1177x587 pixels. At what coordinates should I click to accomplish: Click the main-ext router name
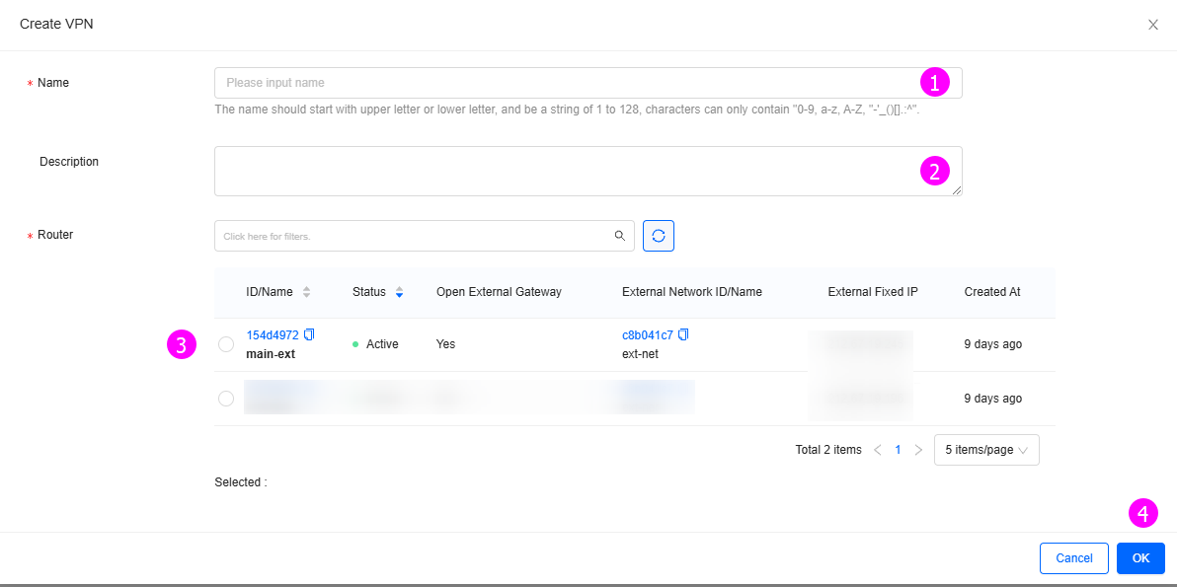(x=271, y=354)
